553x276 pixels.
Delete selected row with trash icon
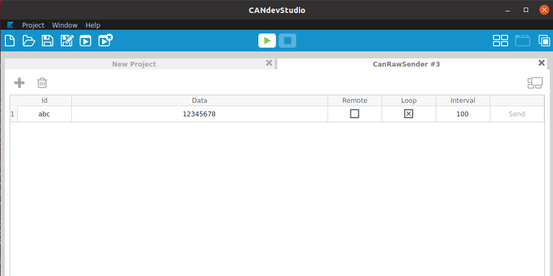point(42,83)
